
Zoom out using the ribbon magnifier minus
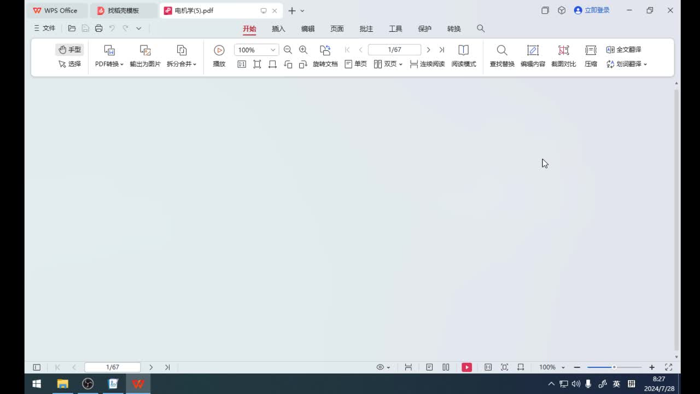tap(288, 50)
